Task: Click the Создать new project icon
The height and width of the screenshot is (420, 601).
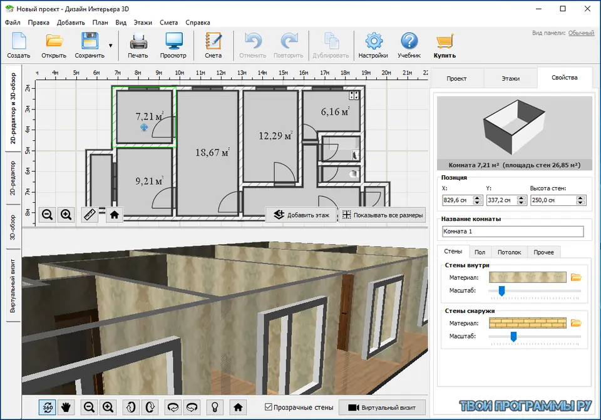Action: [x=18, y=45]
